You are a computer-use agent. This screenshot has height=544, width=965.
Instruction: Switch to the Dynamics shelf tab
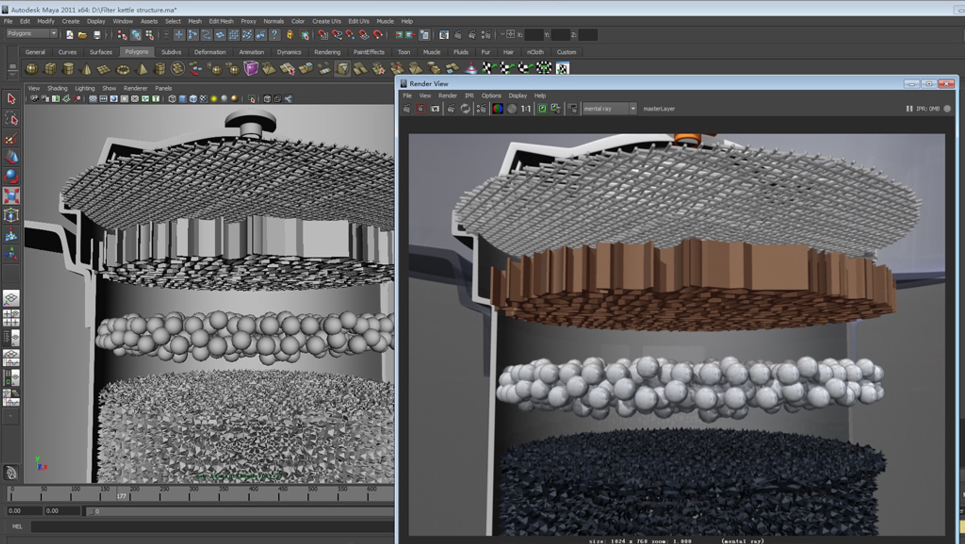coord(289,52)
